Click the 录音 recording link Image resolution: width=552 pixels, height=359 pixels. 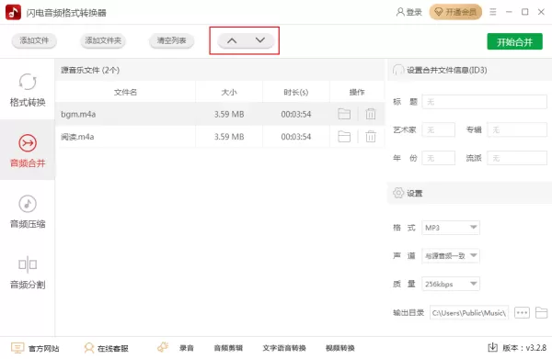187,348
